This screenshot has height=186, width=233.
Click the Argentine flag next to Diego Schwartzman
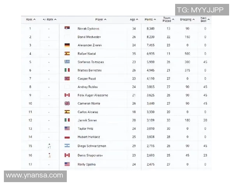67,145
